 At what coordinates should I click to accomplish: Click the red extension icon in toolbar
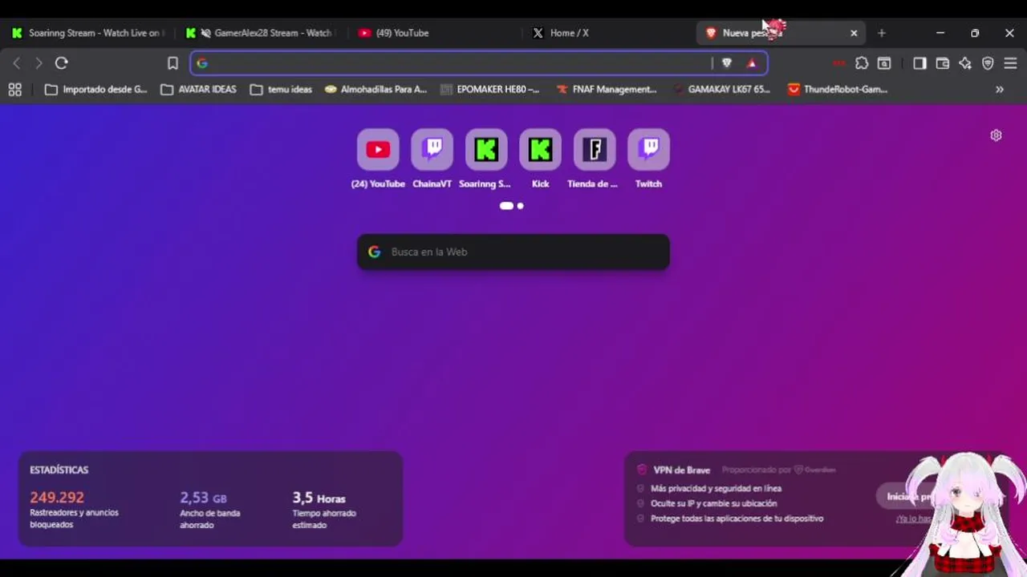839,63
